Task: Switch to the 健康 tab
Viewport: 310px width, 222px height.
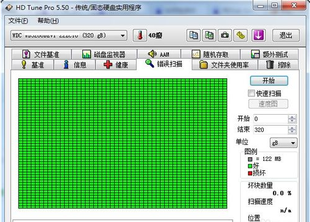Action: coord(116,65)
